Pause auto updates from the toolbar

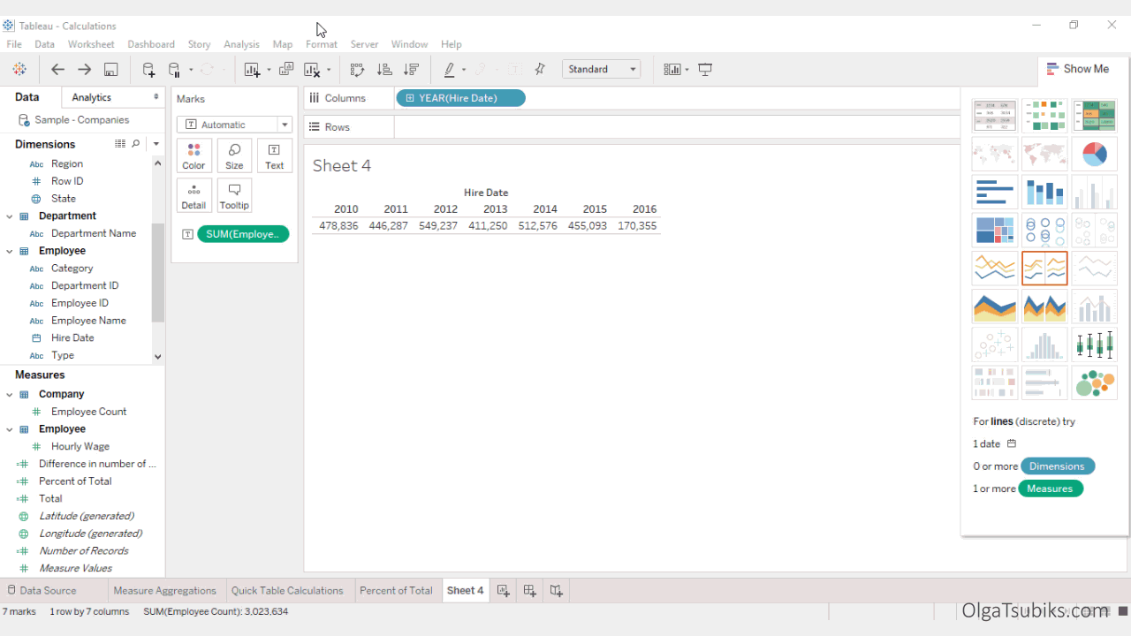point(175,69)
